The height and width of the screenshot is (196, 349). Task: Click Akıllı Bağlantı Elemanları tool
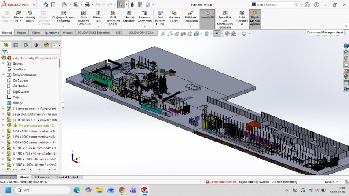coord(84,18)
